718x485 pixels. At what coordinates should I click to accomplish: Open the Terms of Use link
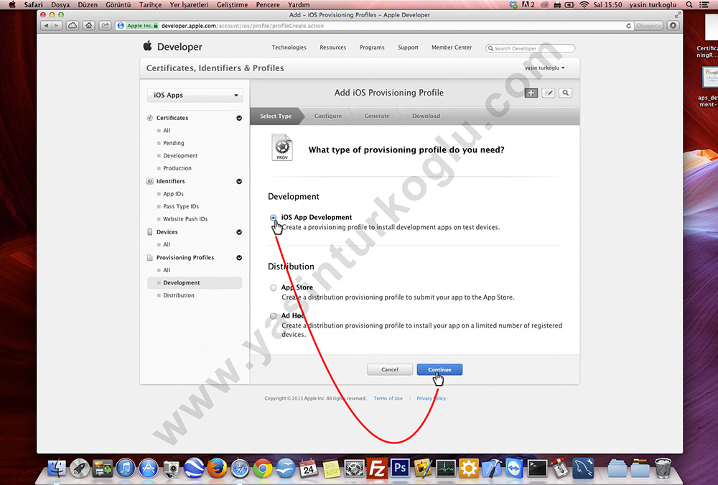click(388, 398)
